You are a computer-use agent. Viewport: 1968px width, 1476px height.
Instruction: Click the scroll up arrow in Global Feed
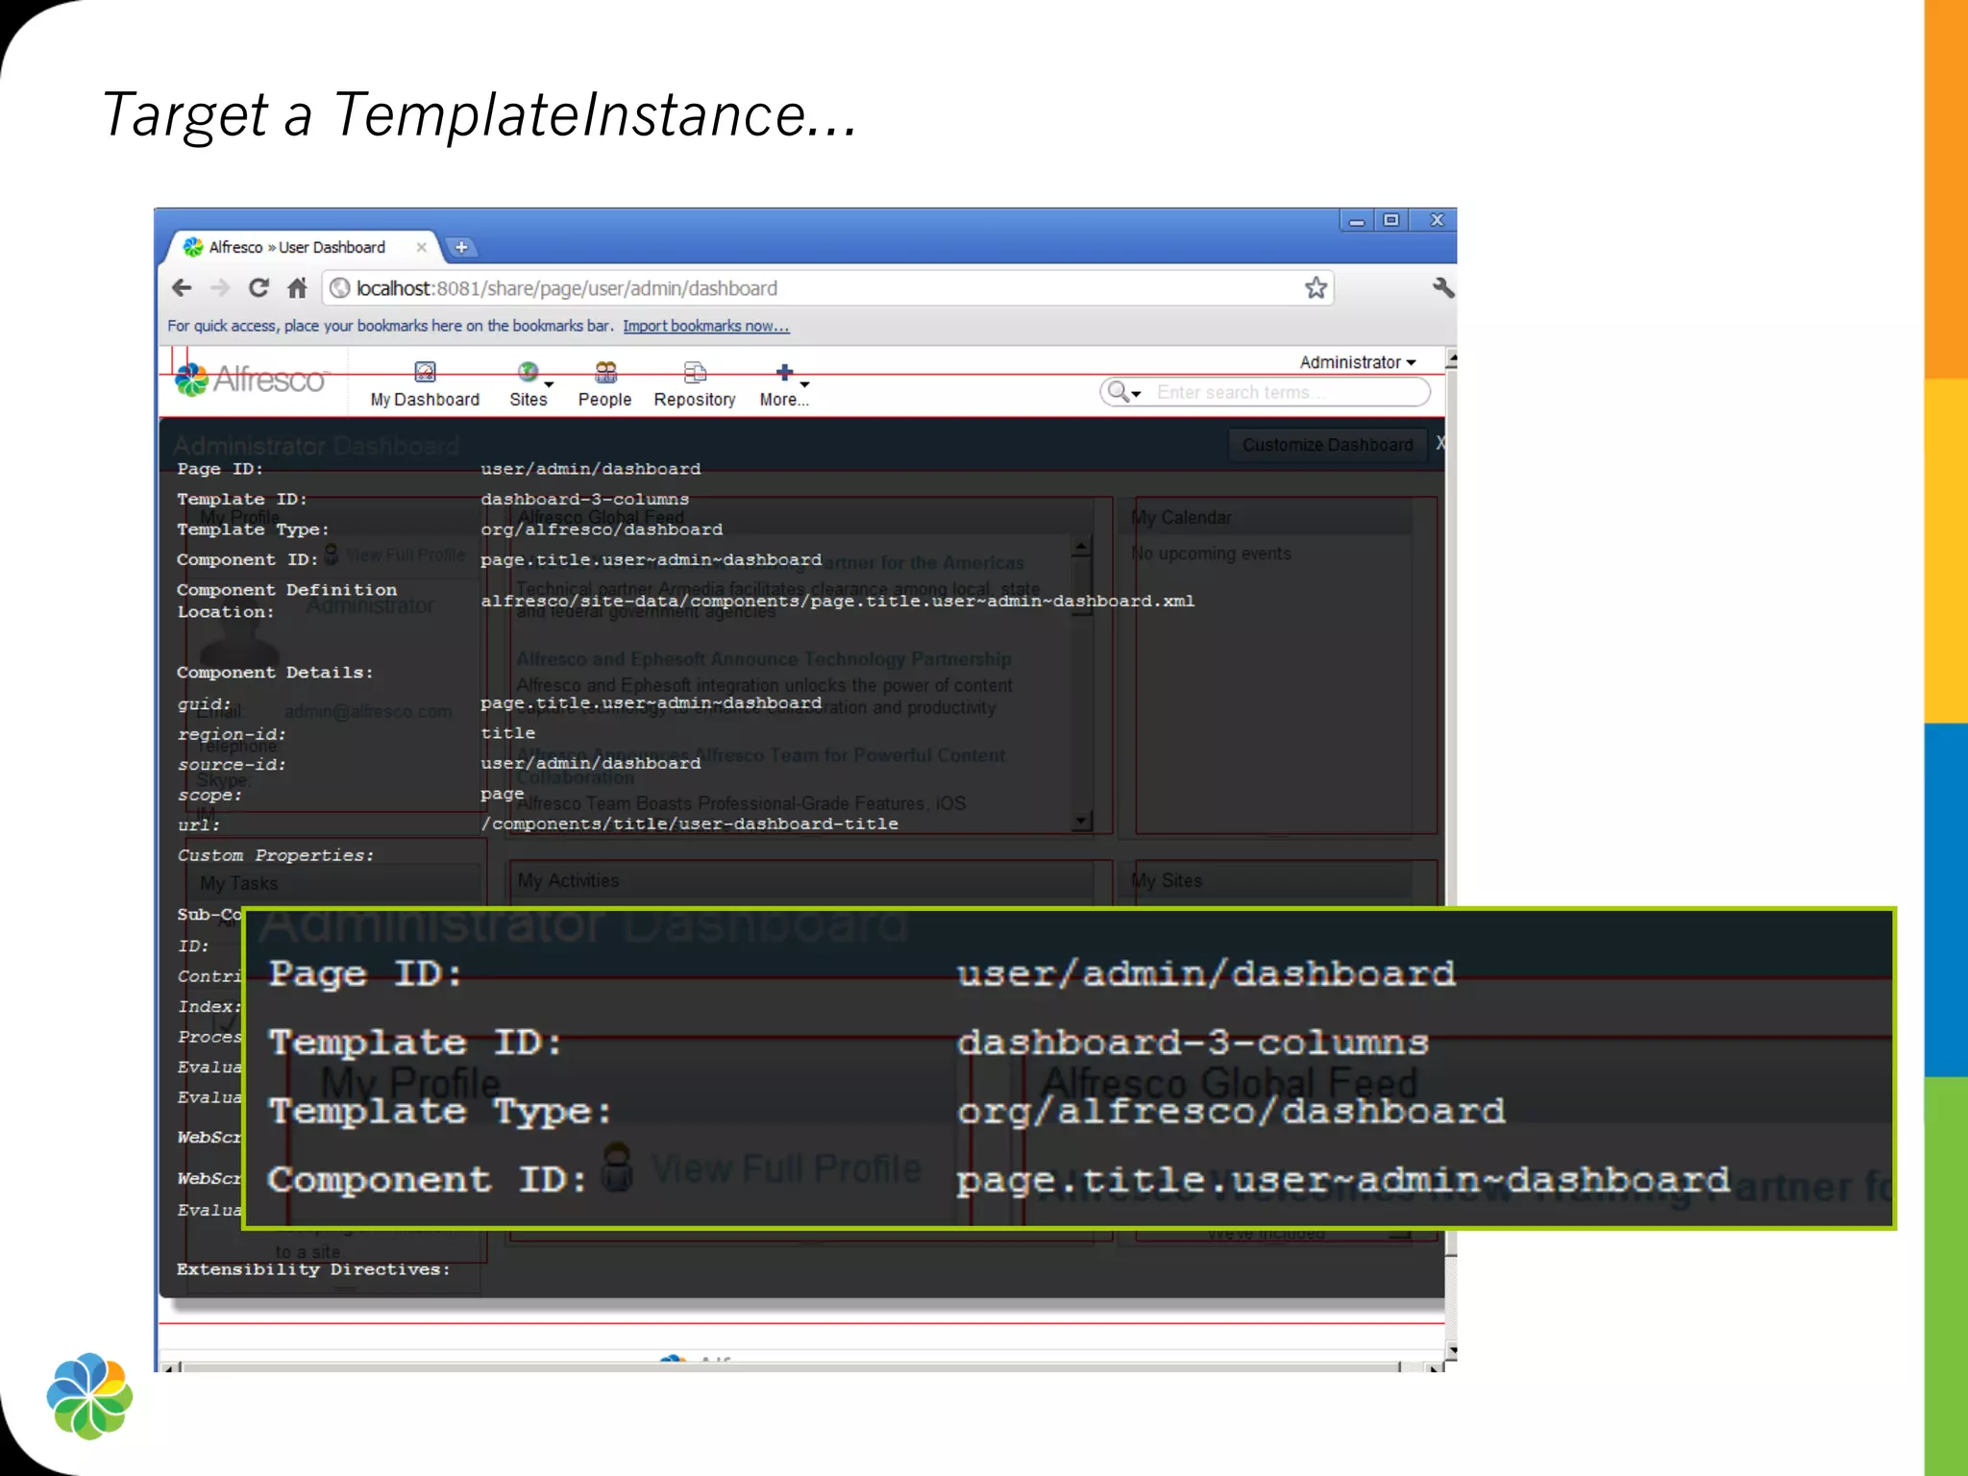1082,547
